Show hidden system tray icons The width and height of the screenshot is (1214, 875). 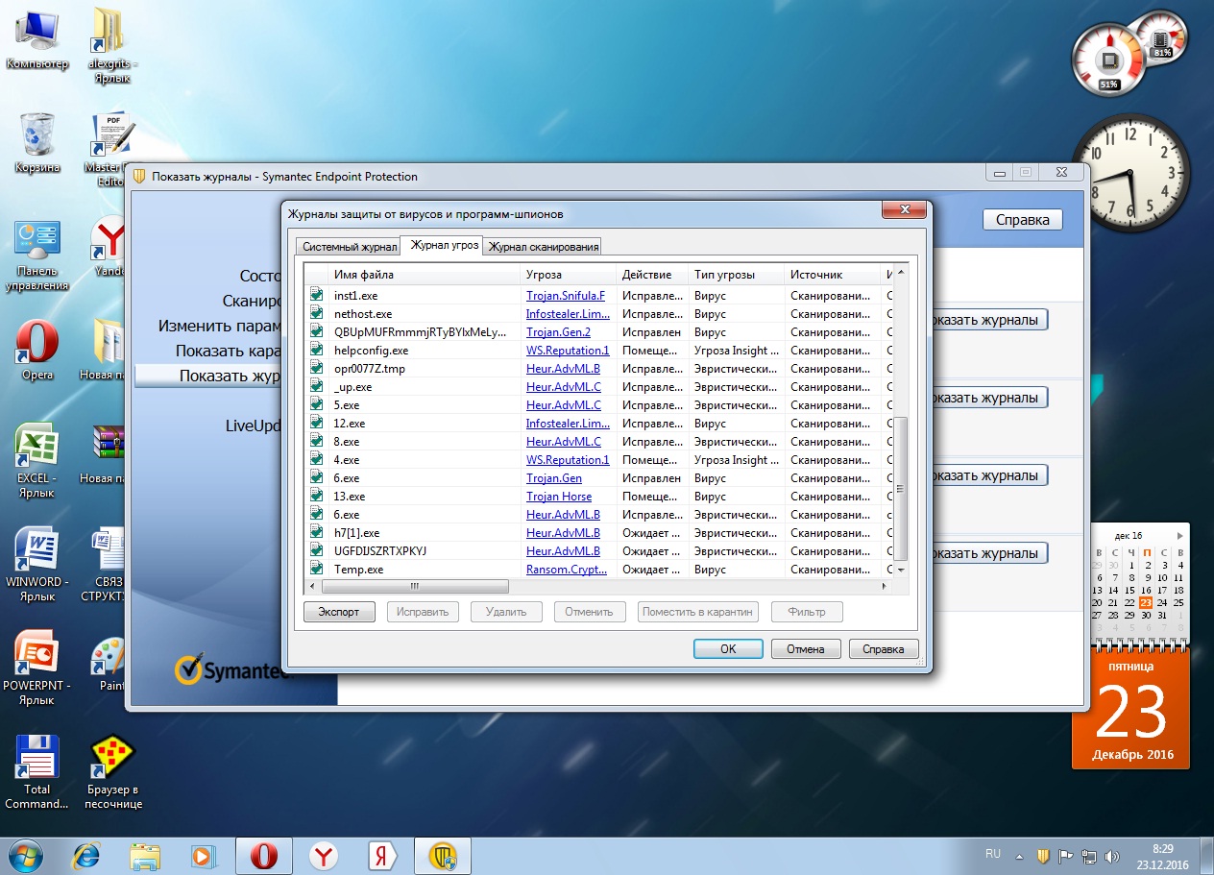point(1020,855)
